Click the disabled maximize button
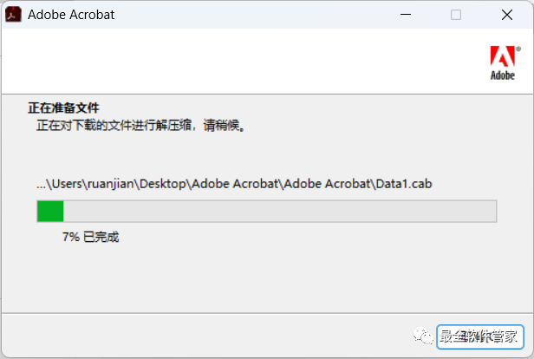The height and width of the screenshot is (359, 534). 456,15
